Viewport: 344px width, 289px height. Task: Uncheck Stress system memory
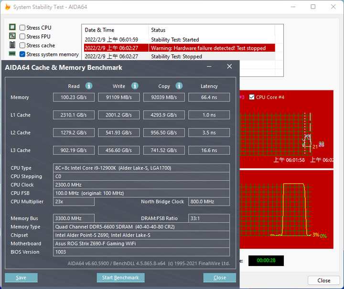22,54
